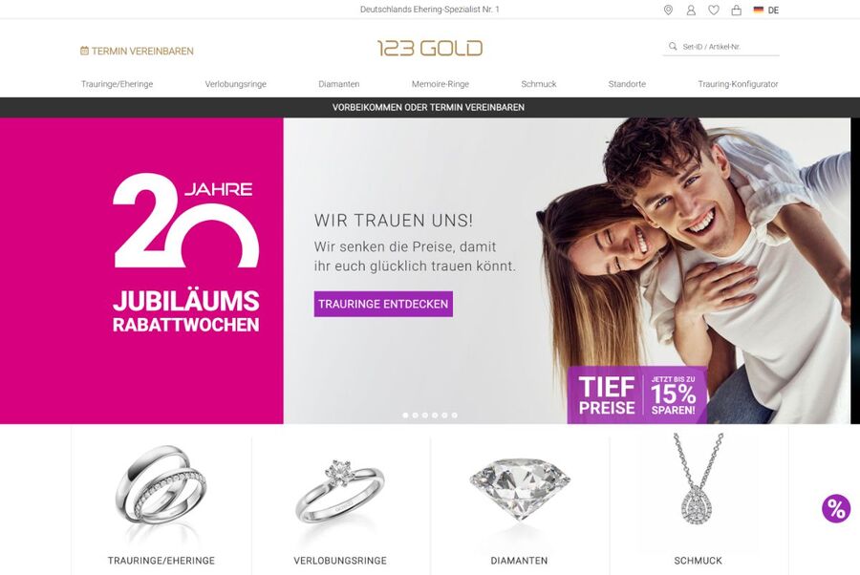Open the Diamanten menu item
860x575 pixels.
click(x=339, y=84)
